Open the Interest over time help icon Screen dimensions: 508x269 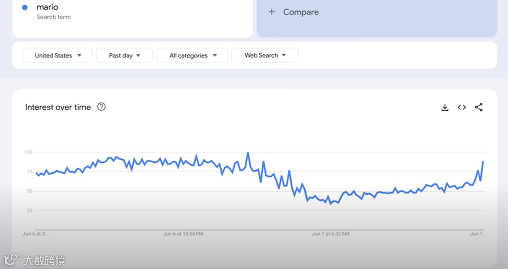click(x=101, y=107)
